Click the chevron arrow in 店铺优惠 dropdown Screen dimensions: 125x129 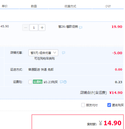click(x=55, y=53)
